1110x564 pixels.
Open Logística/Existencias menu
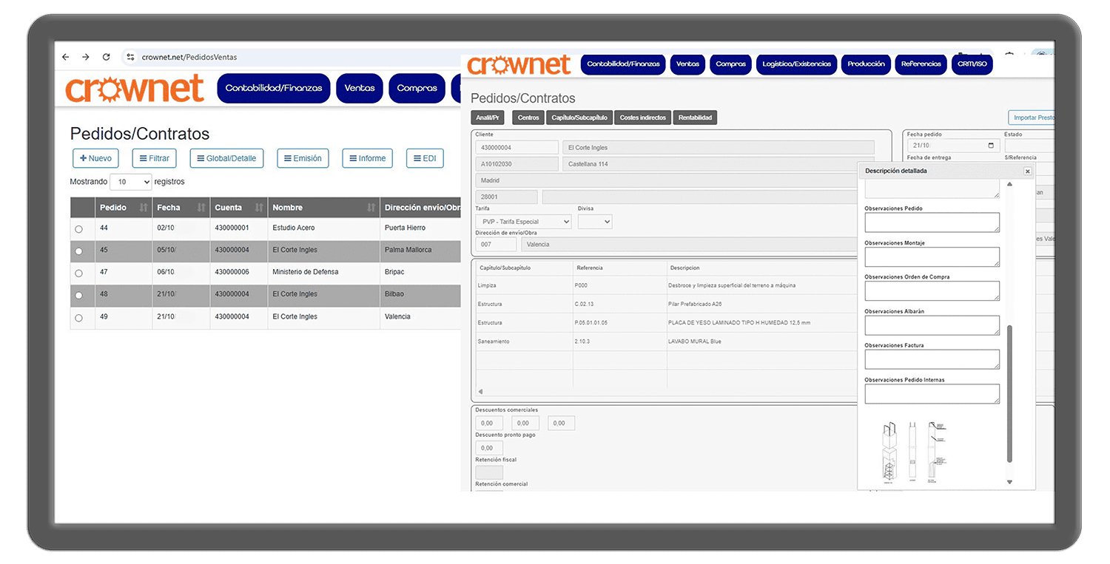click(796, 64)
